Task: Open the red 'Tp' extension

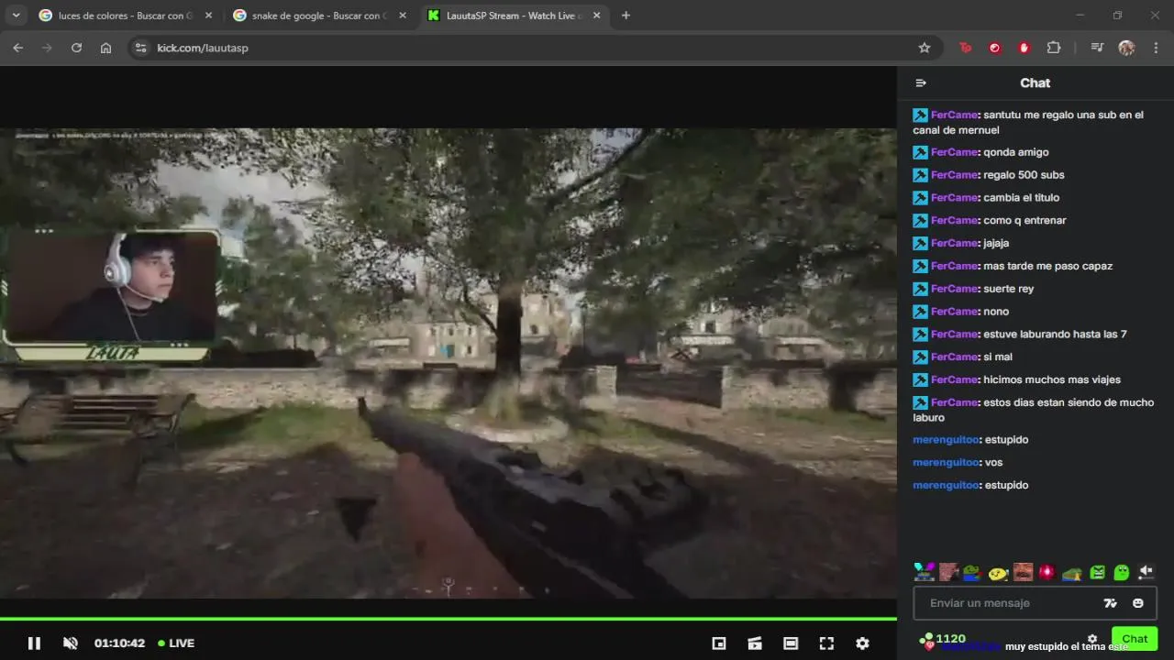Action: coord(966,48)
